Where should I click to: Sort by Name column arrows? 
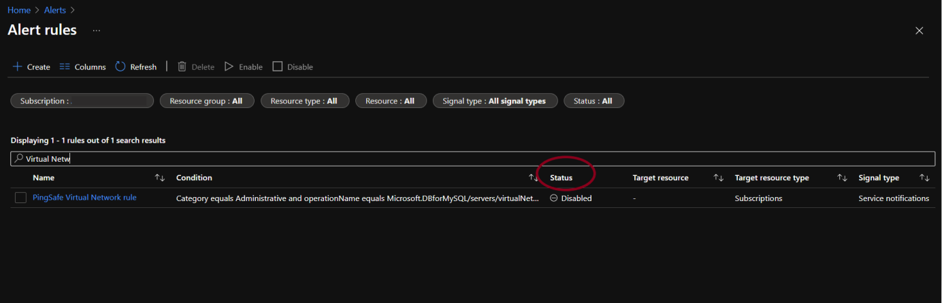160,178
